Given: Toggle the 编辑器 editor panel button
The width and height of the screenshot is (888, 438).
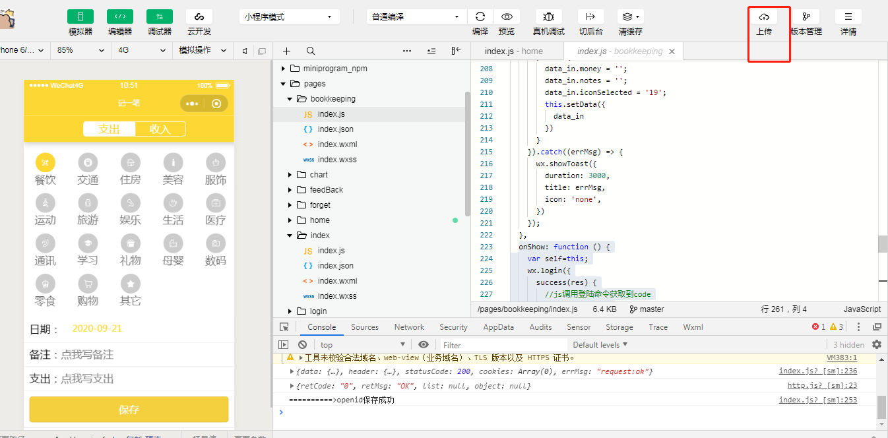Looking at the screenshot, I should coord(120,16).
